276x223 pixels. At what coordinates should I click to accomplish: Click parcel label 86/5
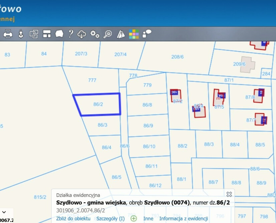116,177
